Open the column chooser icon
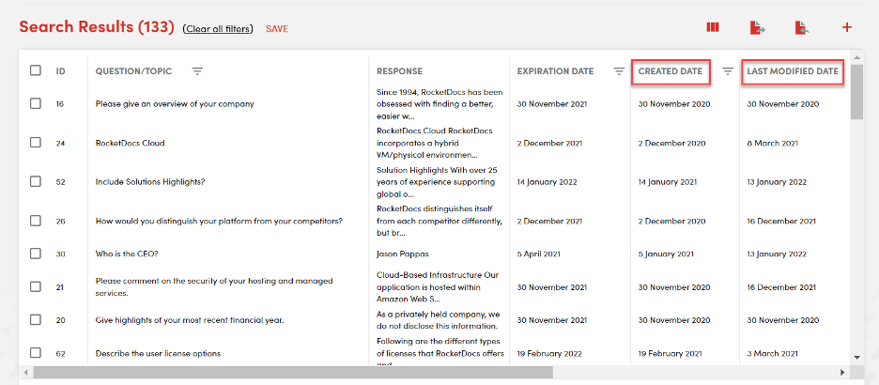879x385 pixels. click(x=713, y=27)
